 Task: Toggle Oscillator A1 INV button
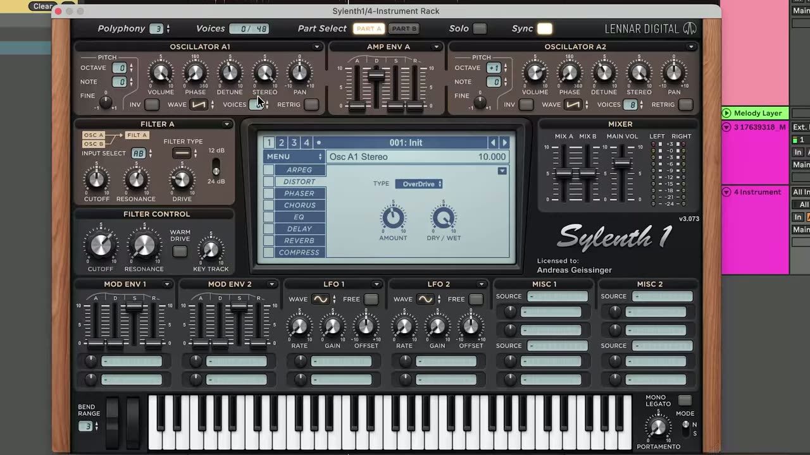click(152, 105)
